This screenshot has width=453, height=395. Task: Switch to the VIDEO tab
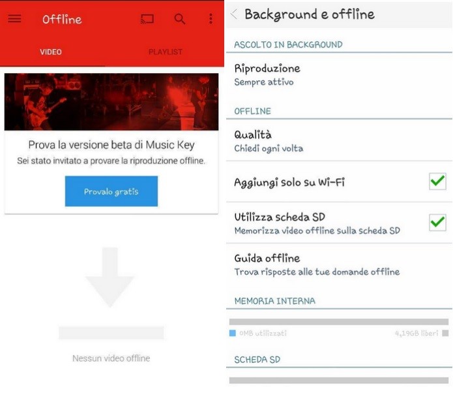click(x=51, y=52)
